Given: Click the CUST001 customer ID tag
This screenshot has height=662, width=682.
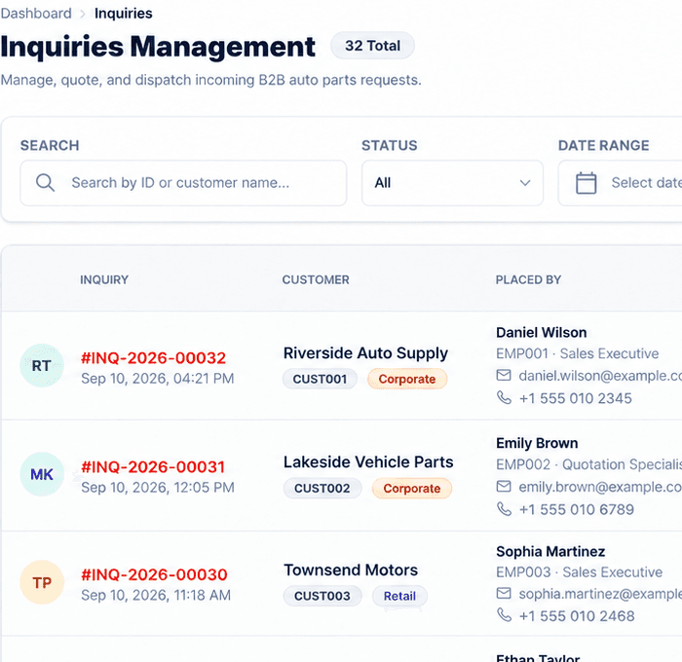Looking at the screenshot, I should [x=321, y=379].
